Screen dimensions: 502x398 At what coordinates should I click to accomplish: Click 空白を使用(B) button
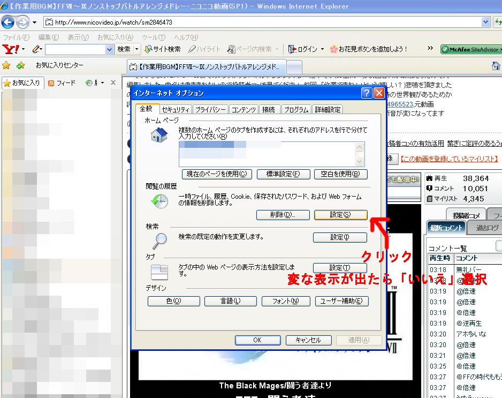pyautogui.click(x=340, y=174)
